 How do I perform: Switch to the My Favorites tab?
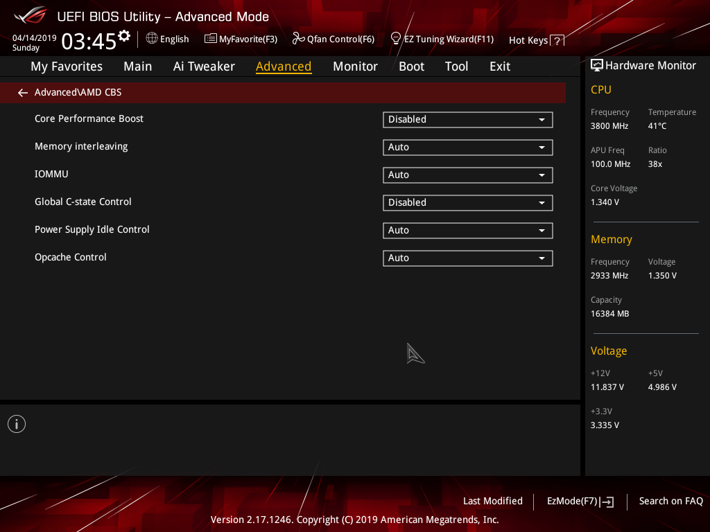tap(67, 66)
